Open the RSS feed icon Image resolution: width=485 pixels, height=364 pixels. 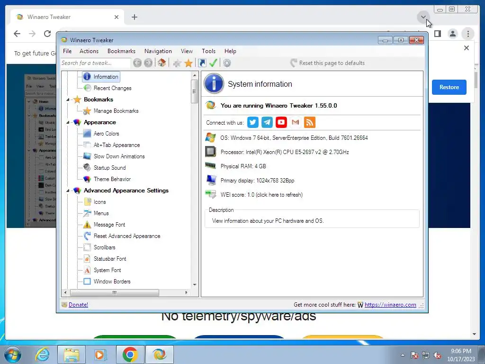[310, 122]
